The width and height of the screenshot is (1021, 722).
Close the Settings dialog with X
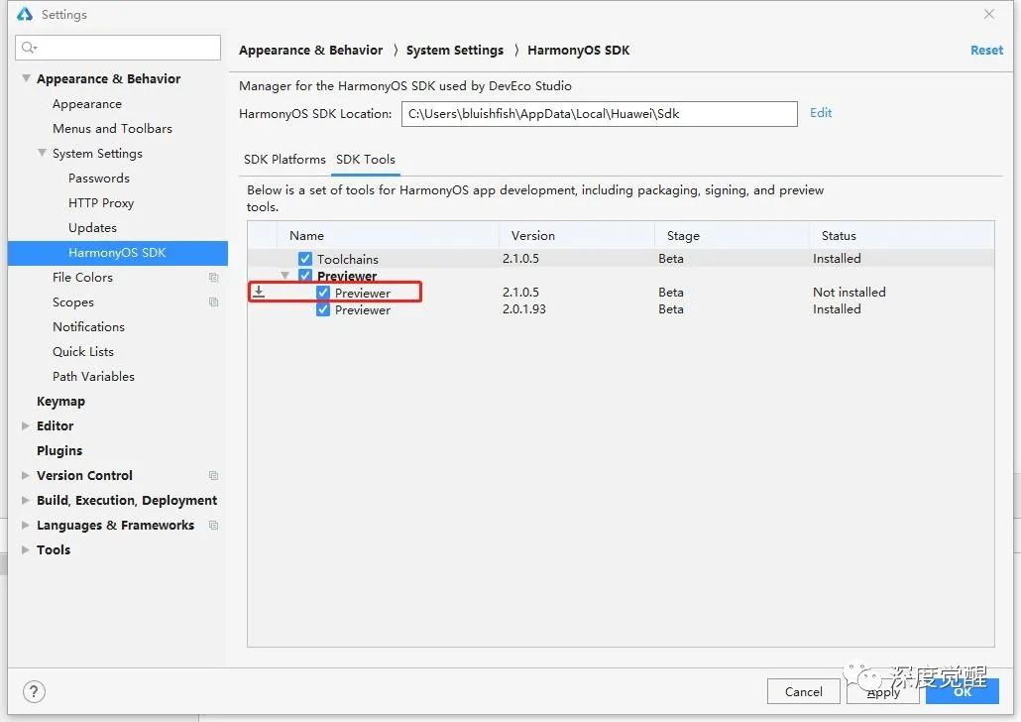(989, 14)
